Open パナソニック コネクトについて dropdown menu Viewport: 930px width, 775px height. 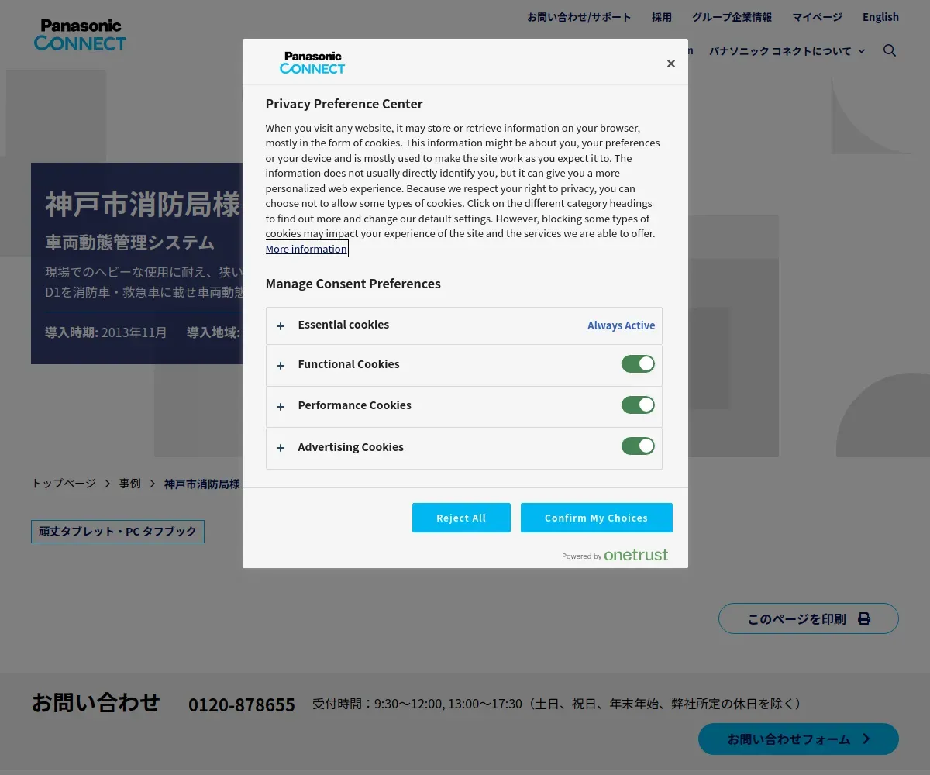(x=787, y=51)
